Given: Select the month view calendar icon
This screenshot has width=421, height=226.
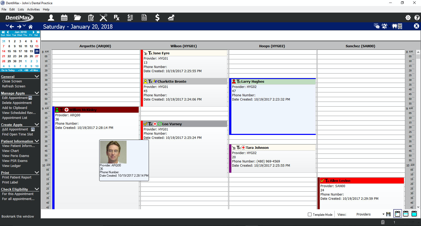Looking at the screenshot, I should (x=414, y=214).
